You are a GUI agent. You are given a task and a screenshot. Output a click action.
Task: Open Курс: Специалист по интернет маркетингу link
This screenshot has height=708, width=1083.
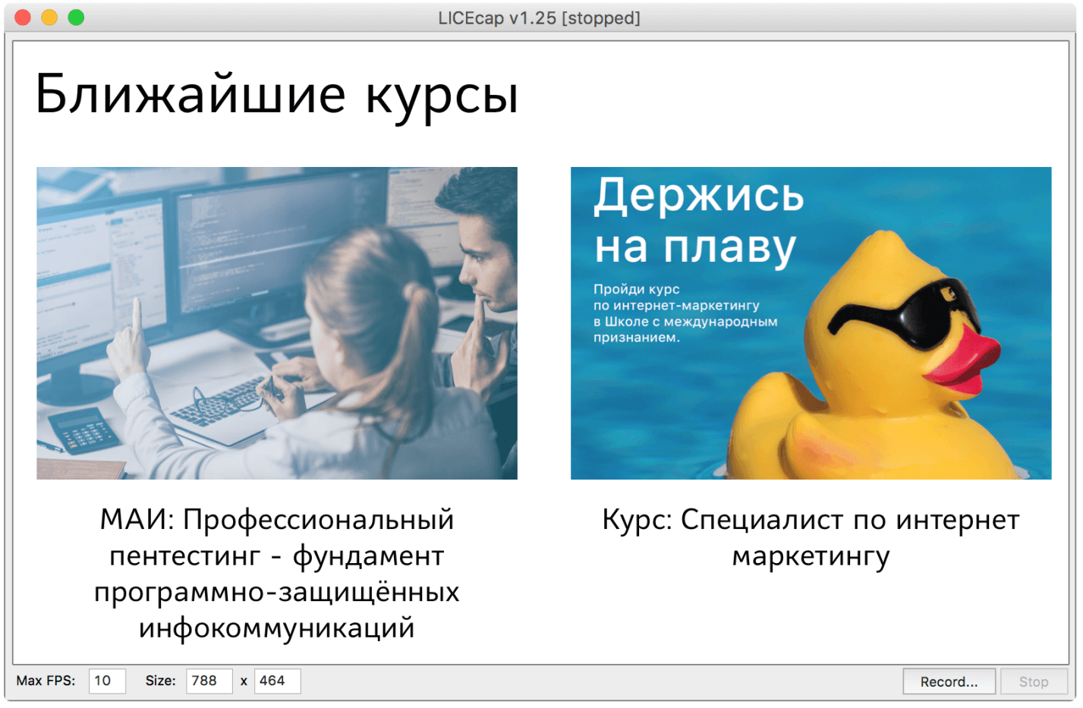(811, 537)
